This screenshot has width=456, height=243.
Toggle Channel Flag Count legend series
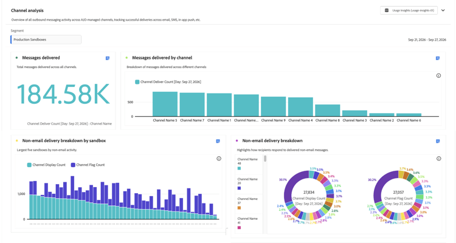click(88, 165)
